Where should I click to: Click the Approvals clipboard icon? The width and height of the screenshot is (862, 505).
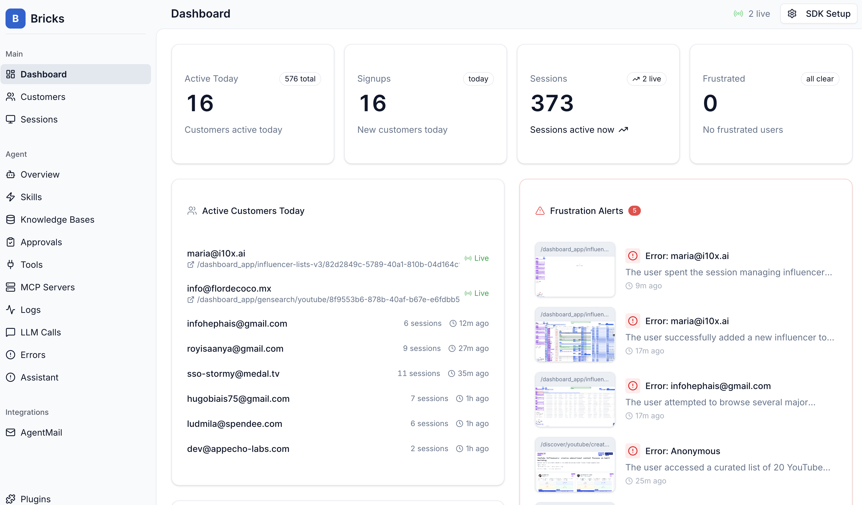click(11, 242)
